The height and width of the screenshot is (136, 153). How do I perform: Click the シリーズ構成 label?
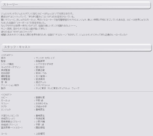coord(7,64)
